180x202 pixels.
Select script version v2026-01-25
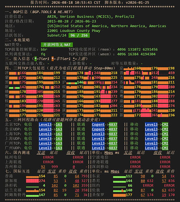click(x=138, y=2)
